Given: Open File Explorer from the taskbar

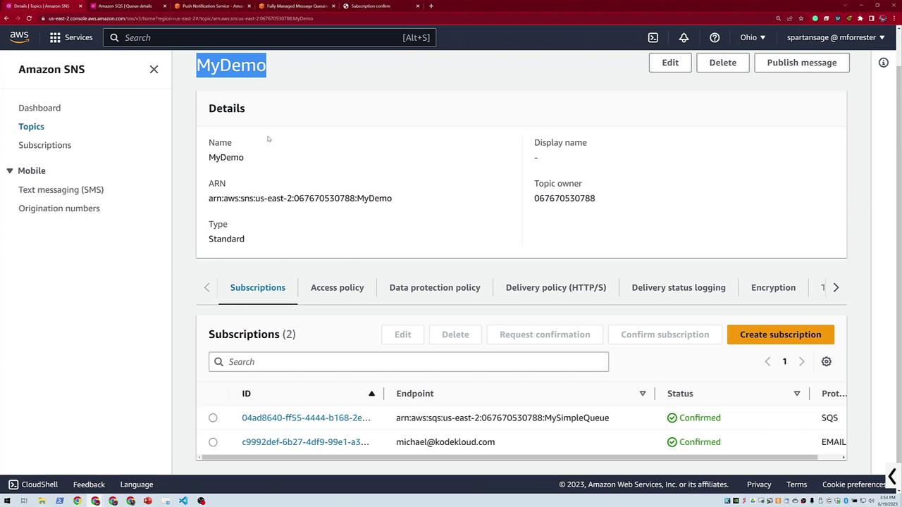Looking at the screenshot, I should point(42,501).
